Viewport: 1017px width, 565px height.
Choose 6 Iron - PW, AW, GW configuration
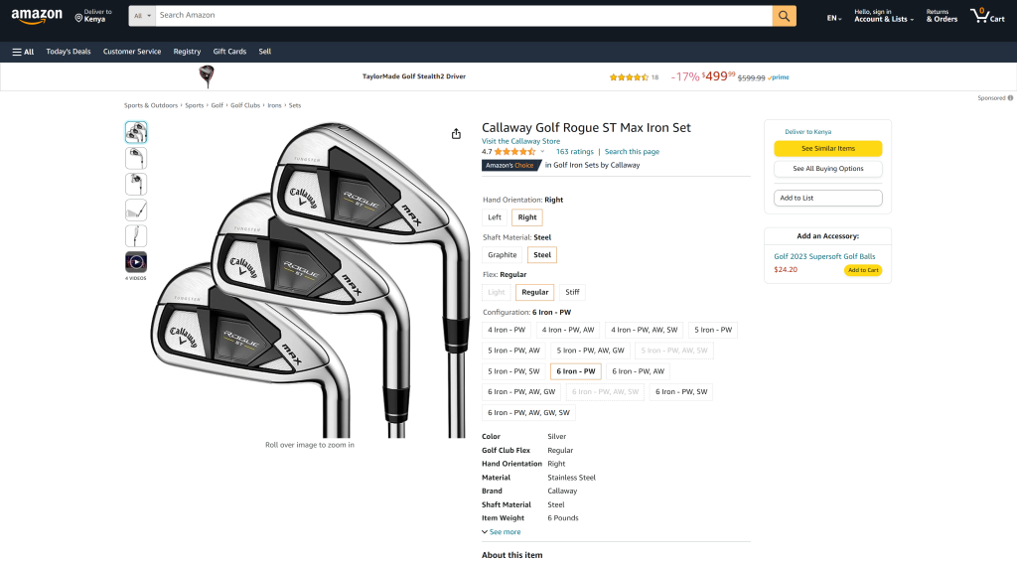point(521,392)
